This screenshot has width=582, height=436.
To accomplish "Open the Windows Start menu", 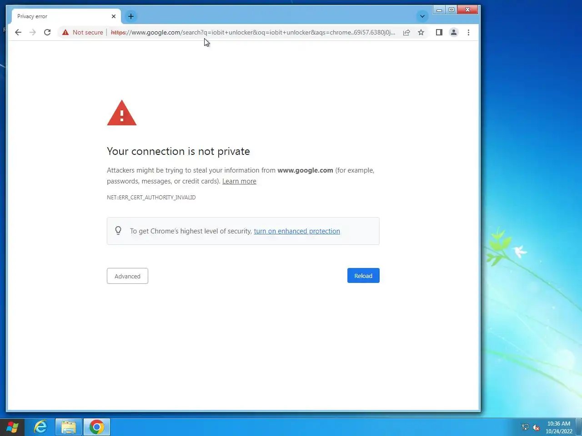I will (x=12, y=427).
